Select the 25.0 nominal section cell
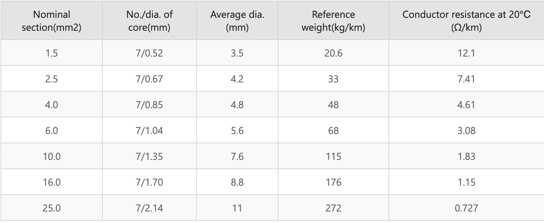 click(x=52, y=208)
